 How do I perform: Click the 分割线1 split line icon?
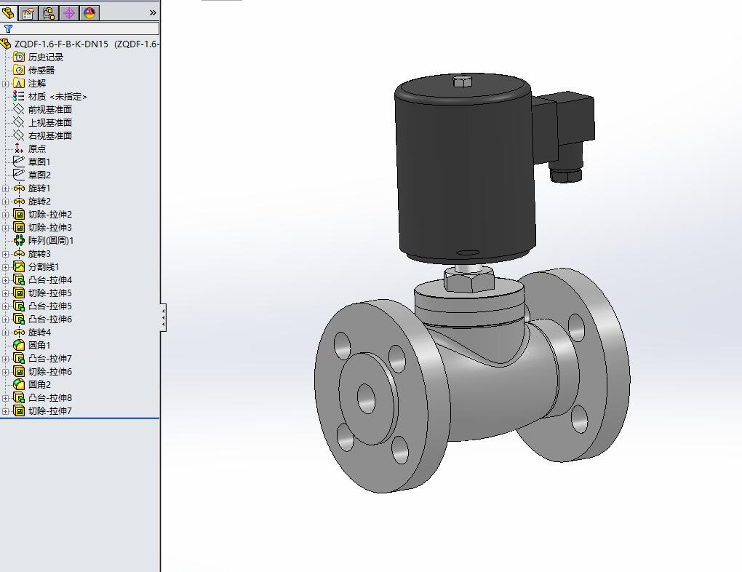click(18, 266)
